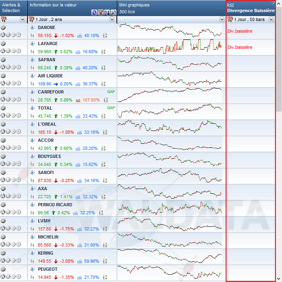Open info icon for KERING
The image size is (282, 282).
(x=32, y=253)
